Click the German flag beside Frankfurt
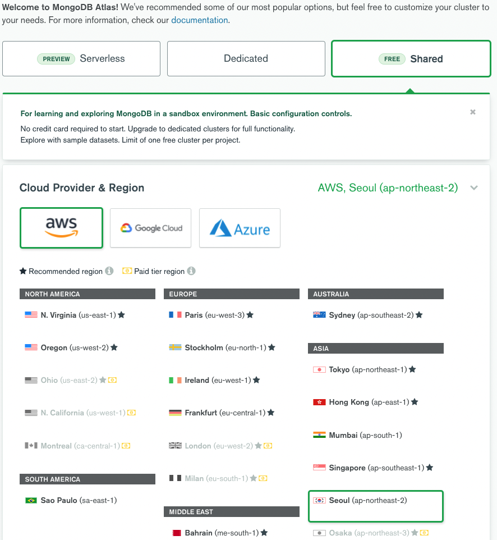This screenshot has width=497, height=540. (175, 413)
